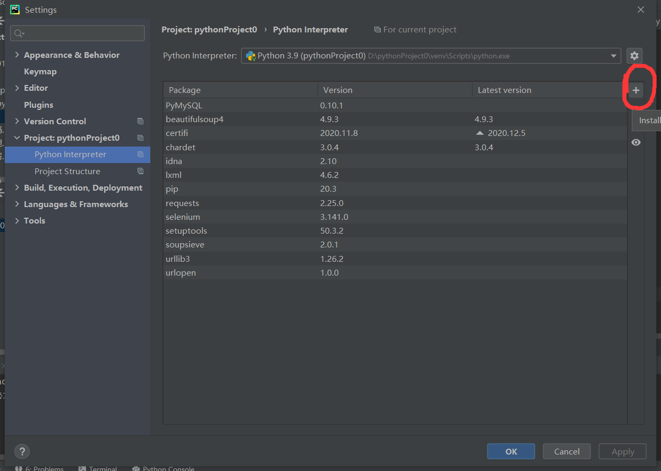Click the Apply button
Screen dimensions: 661x471
coord(623,451)
